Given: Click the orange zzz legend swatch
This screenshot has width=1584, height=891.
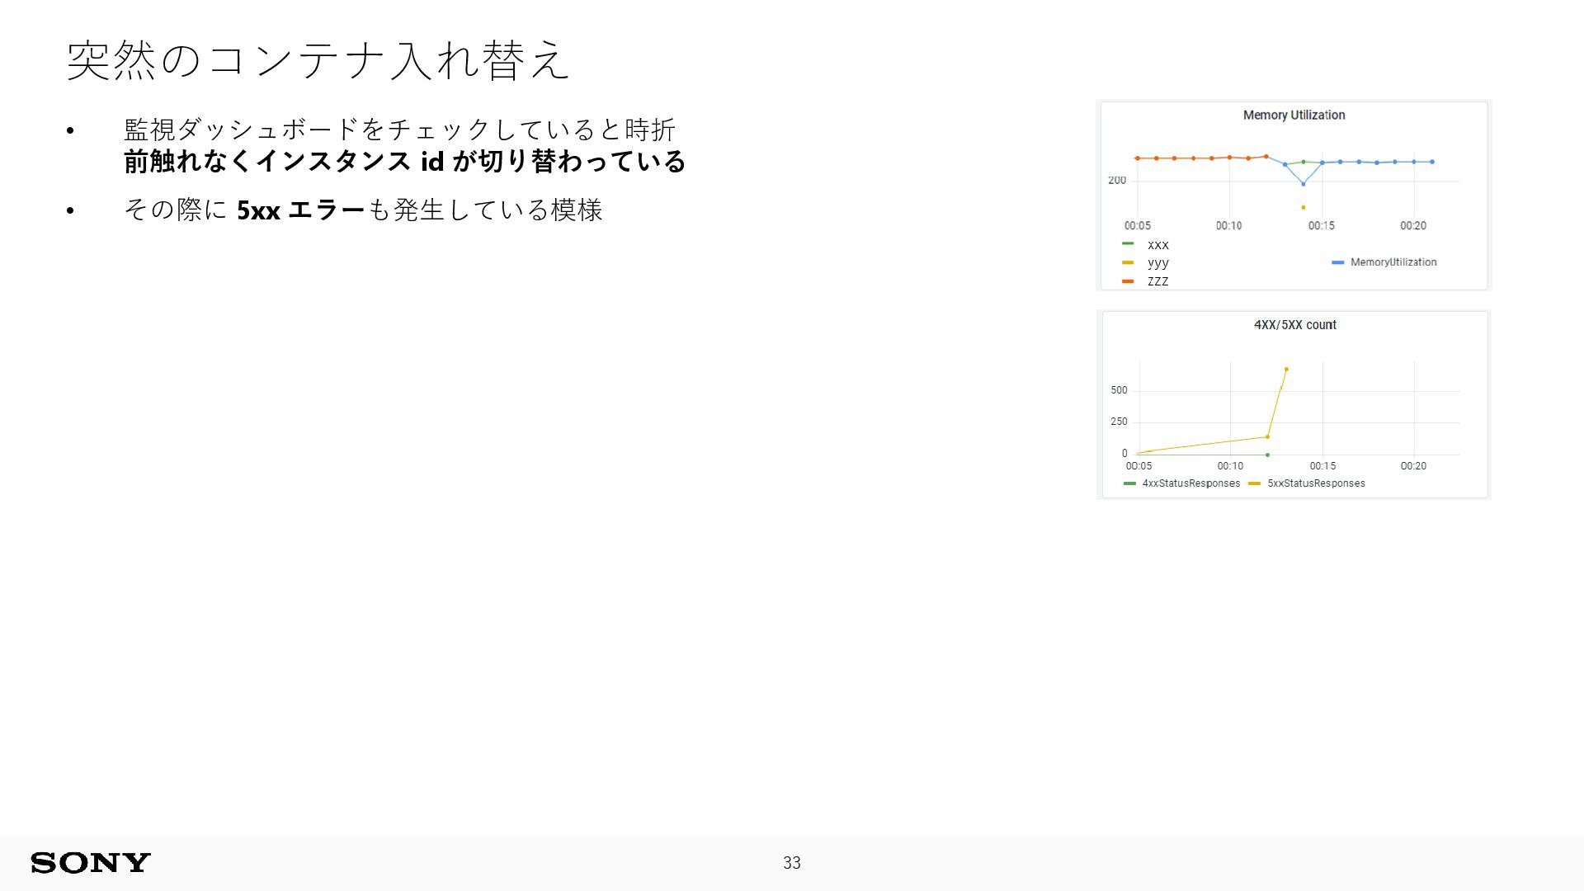Looking at the screenshot, I should pyautogui.click(x=1128, y=281).
